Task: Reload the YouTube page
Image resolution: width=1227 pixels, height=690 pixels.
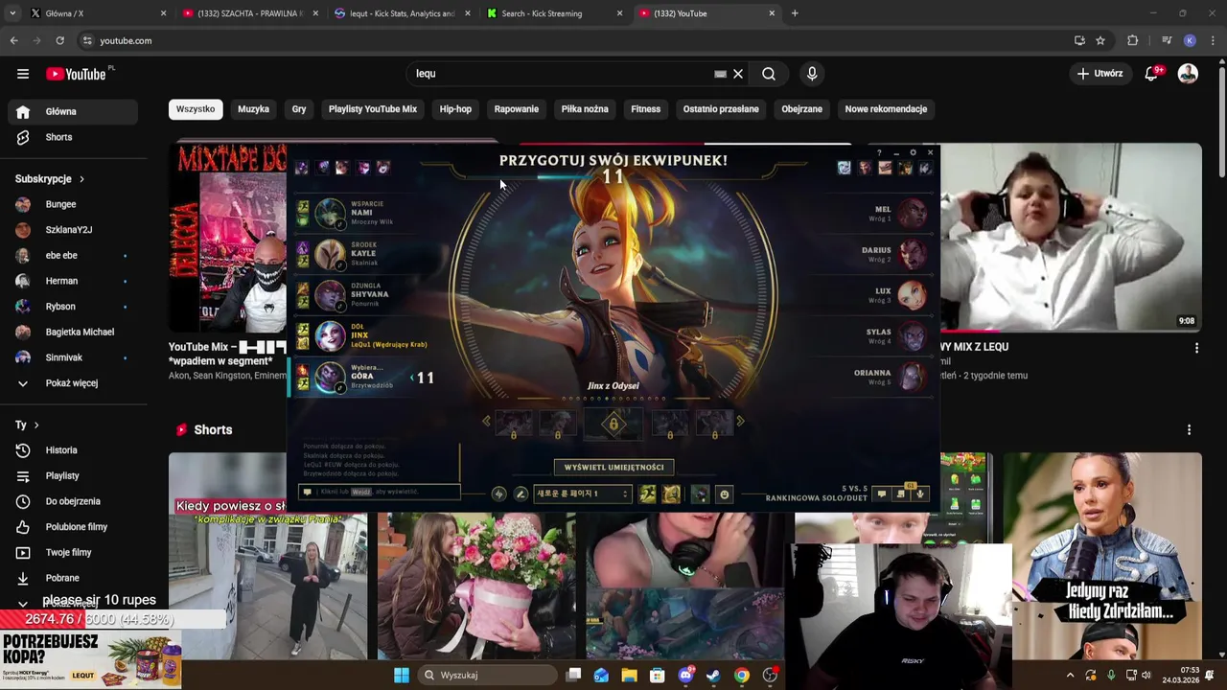Action: (59, 40)
